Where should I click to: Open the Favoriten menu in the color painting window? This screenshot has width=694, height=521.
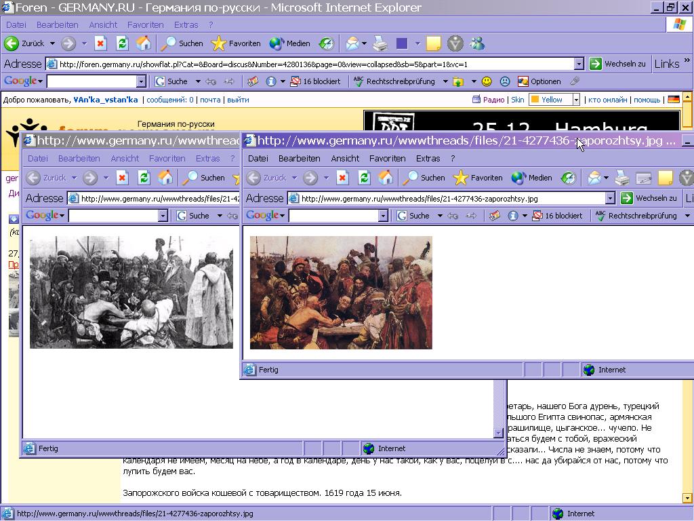click(387, 159)
